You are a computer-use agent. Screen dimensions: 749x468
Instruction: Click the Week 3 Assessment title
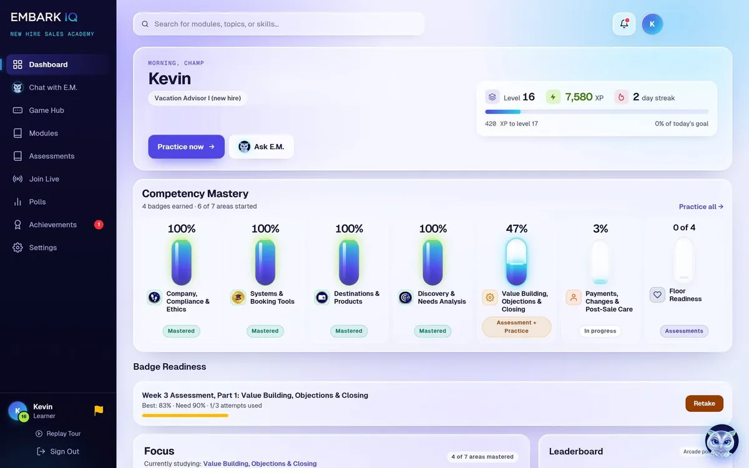coord(255,395)
